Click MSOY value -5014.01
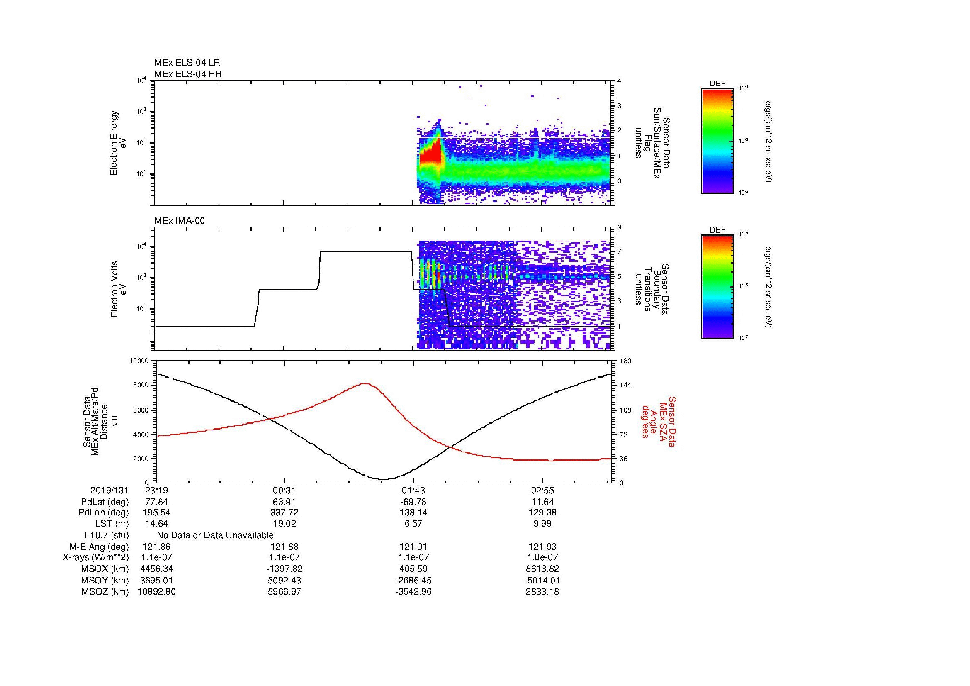 click(x=542, y=581)
